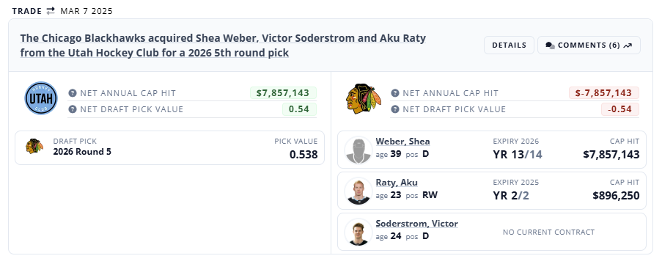Open the trade headline link

click(x=223, y=45)
